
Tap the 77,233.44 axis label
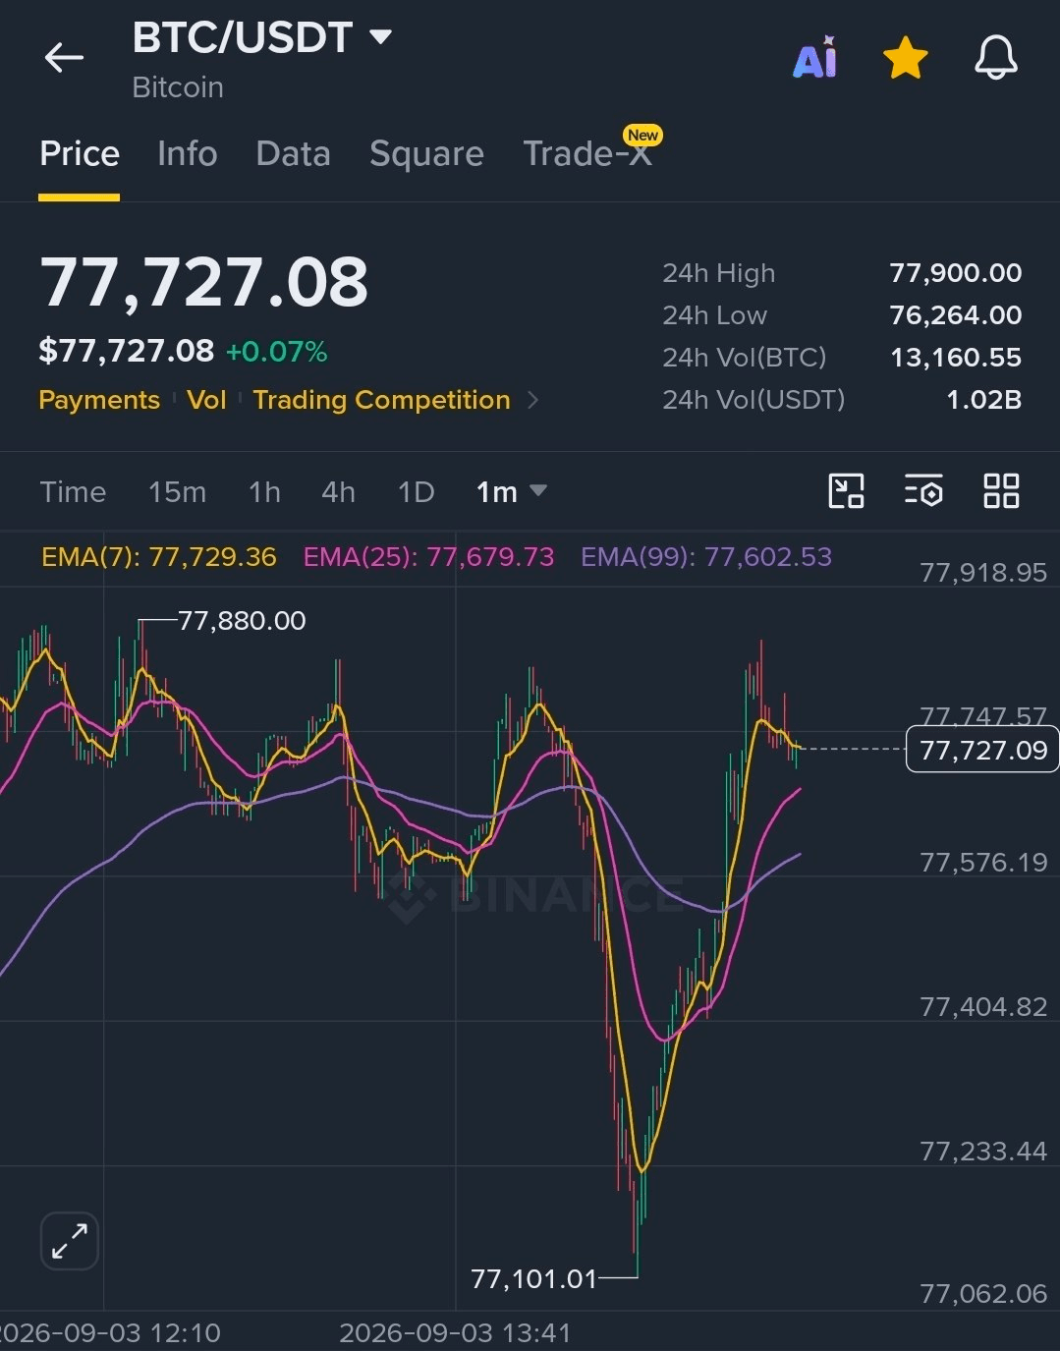983,1152
